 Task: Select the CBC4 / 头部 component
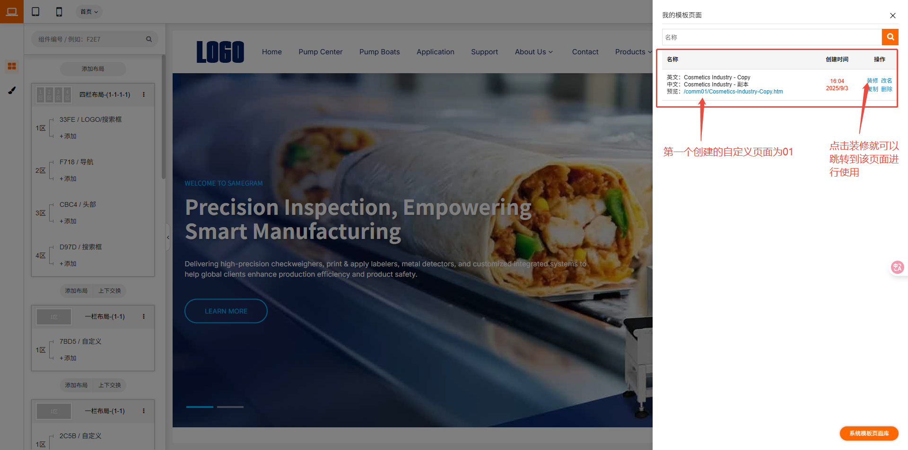pyautogui.click(x=78, y=204)
